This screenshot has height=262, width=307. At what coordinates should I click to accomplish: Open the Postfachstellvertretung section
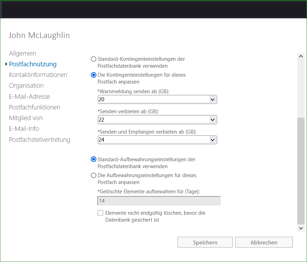coord(40,139)
